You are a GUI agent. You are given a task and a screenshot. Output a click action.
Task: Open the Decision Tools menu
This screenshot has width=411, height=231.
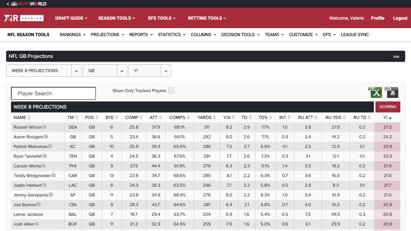240,35
